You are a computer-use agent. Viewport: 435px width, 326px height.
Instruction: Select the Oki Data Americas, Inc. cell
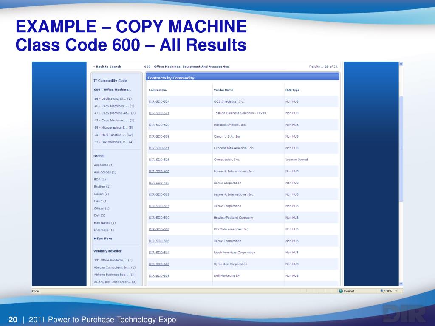[x=232, y=230]
